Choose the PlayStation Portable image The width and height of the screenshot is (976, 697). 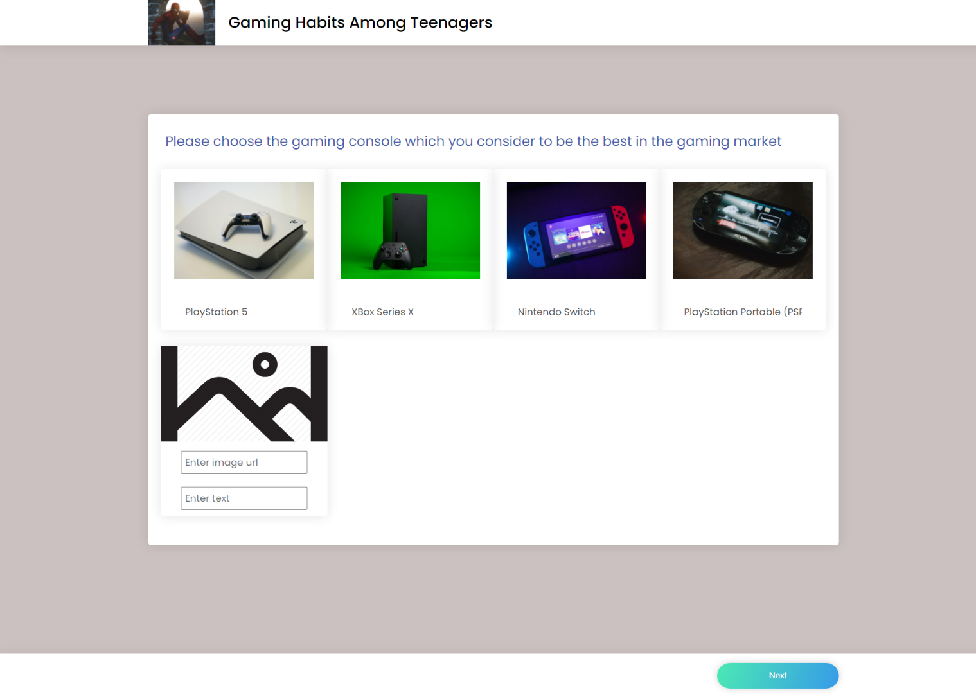tap(743, 231)
